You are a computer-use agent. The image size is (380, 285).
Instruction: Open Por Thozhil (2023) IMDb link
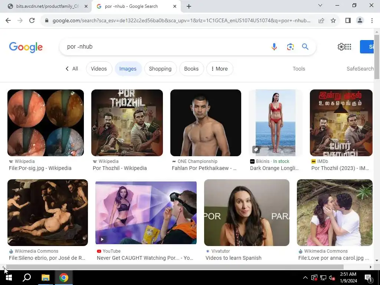(340, 168)
